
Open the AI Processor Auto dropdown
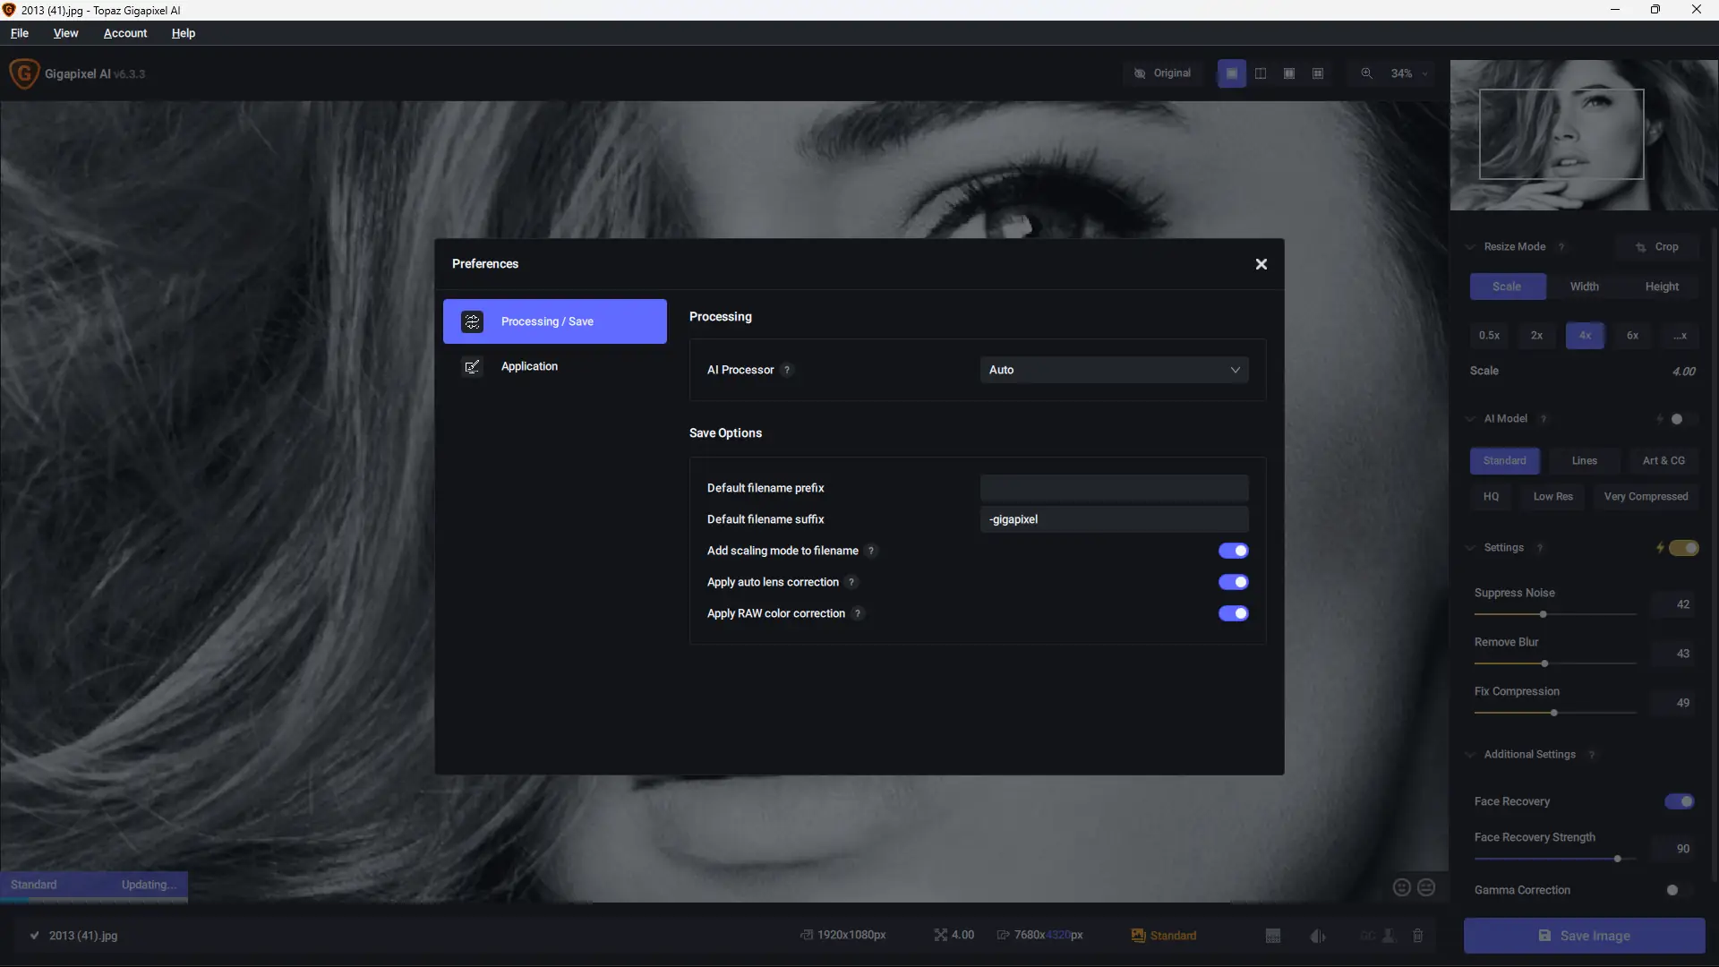tap(1114, 370)
